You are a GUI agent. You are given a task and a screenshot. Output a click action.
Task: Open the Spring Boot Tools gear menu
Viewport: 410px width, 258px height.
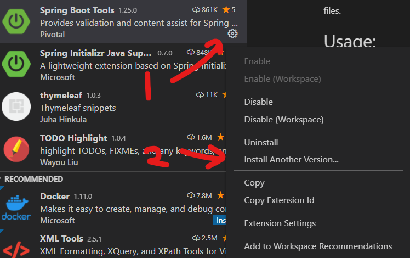tap(232, 34)
